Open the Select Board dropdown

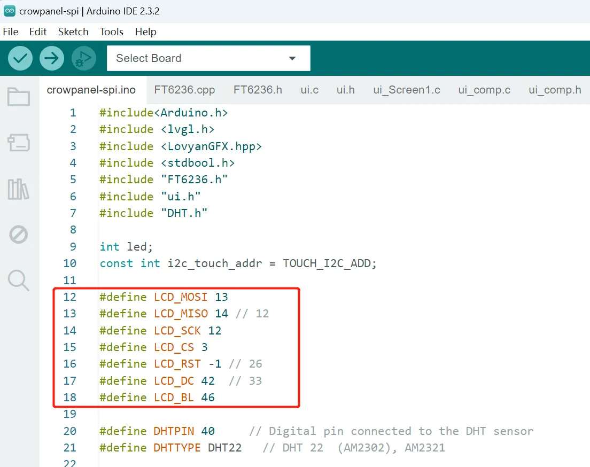click(208, 58)
